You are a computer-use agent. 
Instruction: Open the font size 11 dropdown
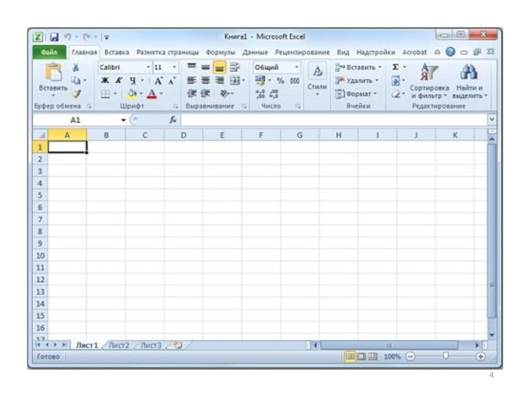coord(174,67)
